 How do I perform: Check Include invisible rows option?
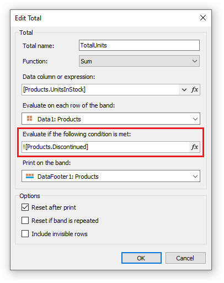[x=25, y=234]
